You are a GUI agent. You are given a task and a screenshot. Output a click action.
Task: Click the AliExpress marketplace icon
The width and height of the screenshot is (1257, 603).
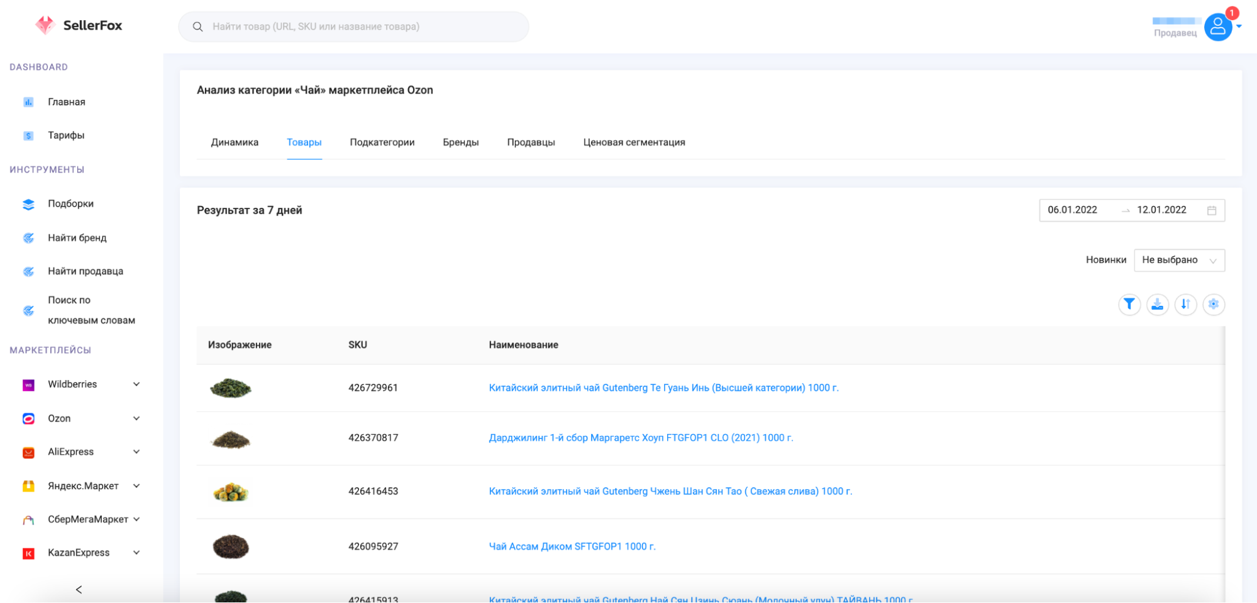pos(28,452)
